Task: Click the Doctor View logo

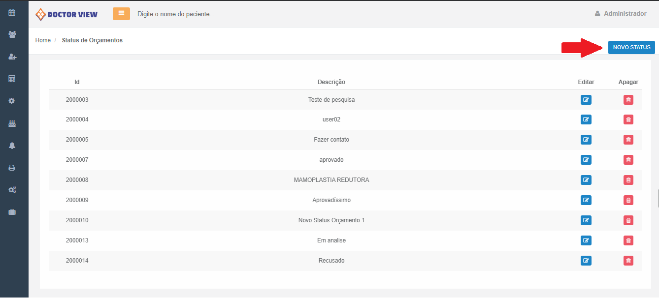Action: [x=66, y=14]
